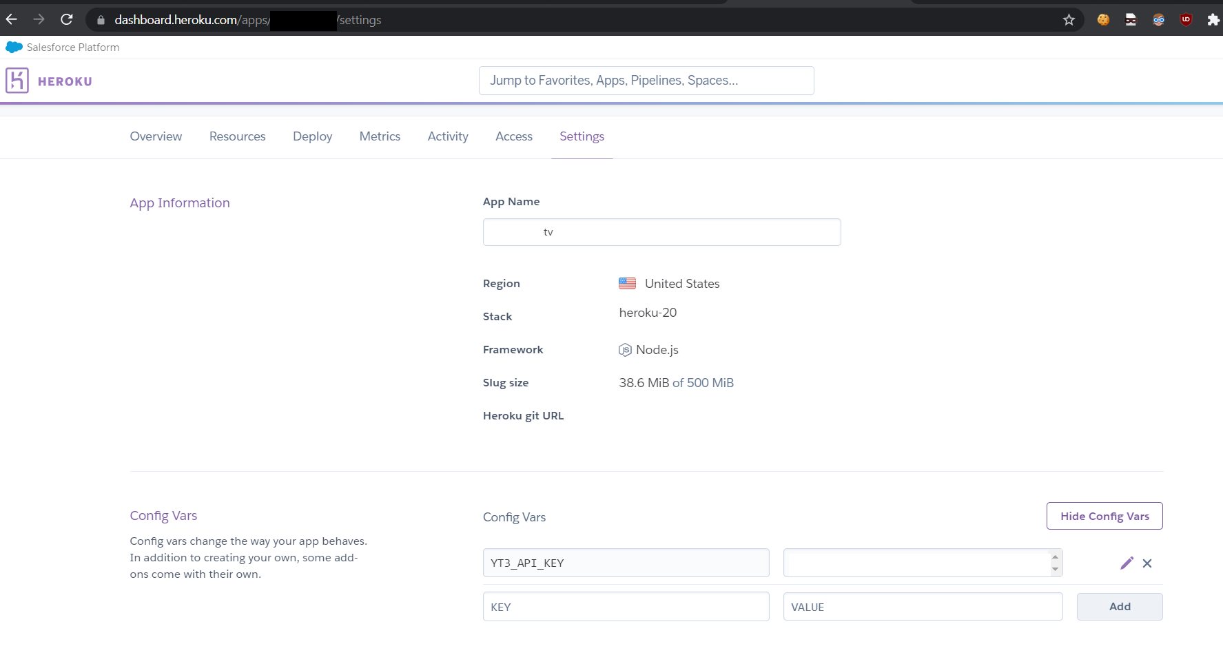Viewport: 1223px width, 666px height.
Task: Click Hide Config Vars button
Action: (x=1104, y=516)
